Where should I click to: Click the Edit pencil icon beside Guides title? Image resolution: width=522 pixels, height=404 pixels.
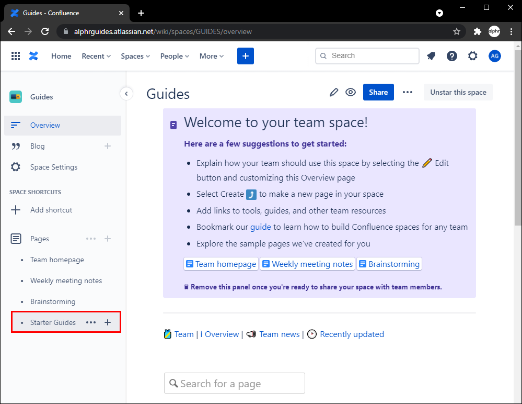333,92
